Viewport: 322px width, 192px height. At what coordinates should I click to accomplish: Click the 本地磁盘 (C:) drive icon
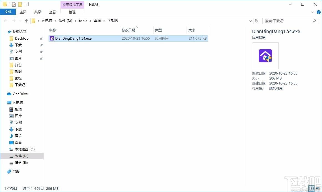click(11, 149)
